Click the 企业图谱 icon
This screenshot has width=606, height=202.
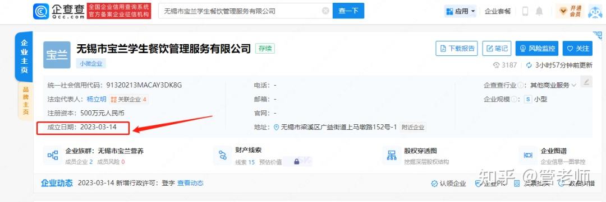(527, 156)
